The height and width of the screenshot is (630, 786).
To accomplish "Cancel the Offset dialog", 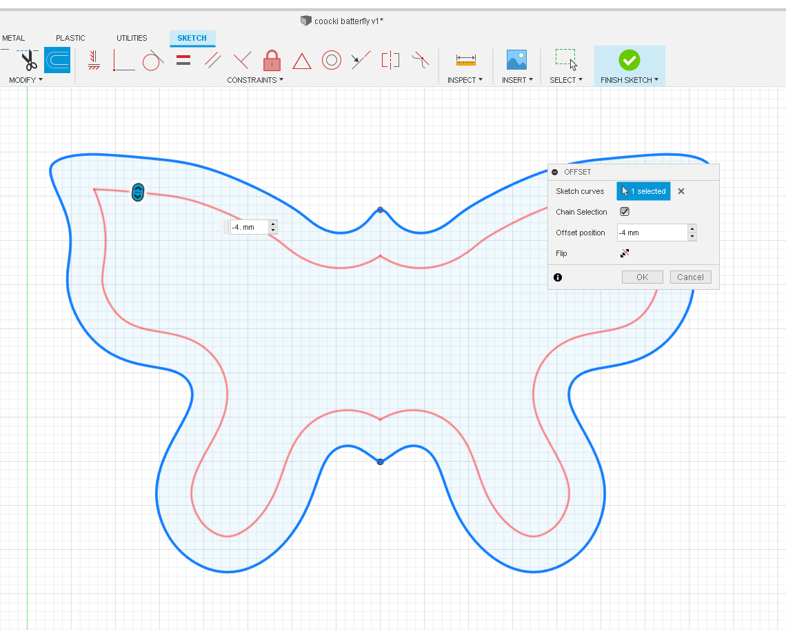I will pyautogui.click(x=690, y=277).
